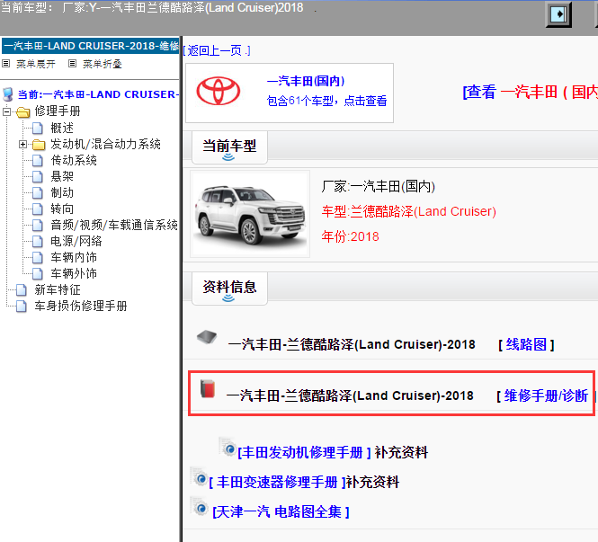598x542 pixels.
Task: Open the 查看 一汽丰田 (国内 link
Action: (531, 93)
